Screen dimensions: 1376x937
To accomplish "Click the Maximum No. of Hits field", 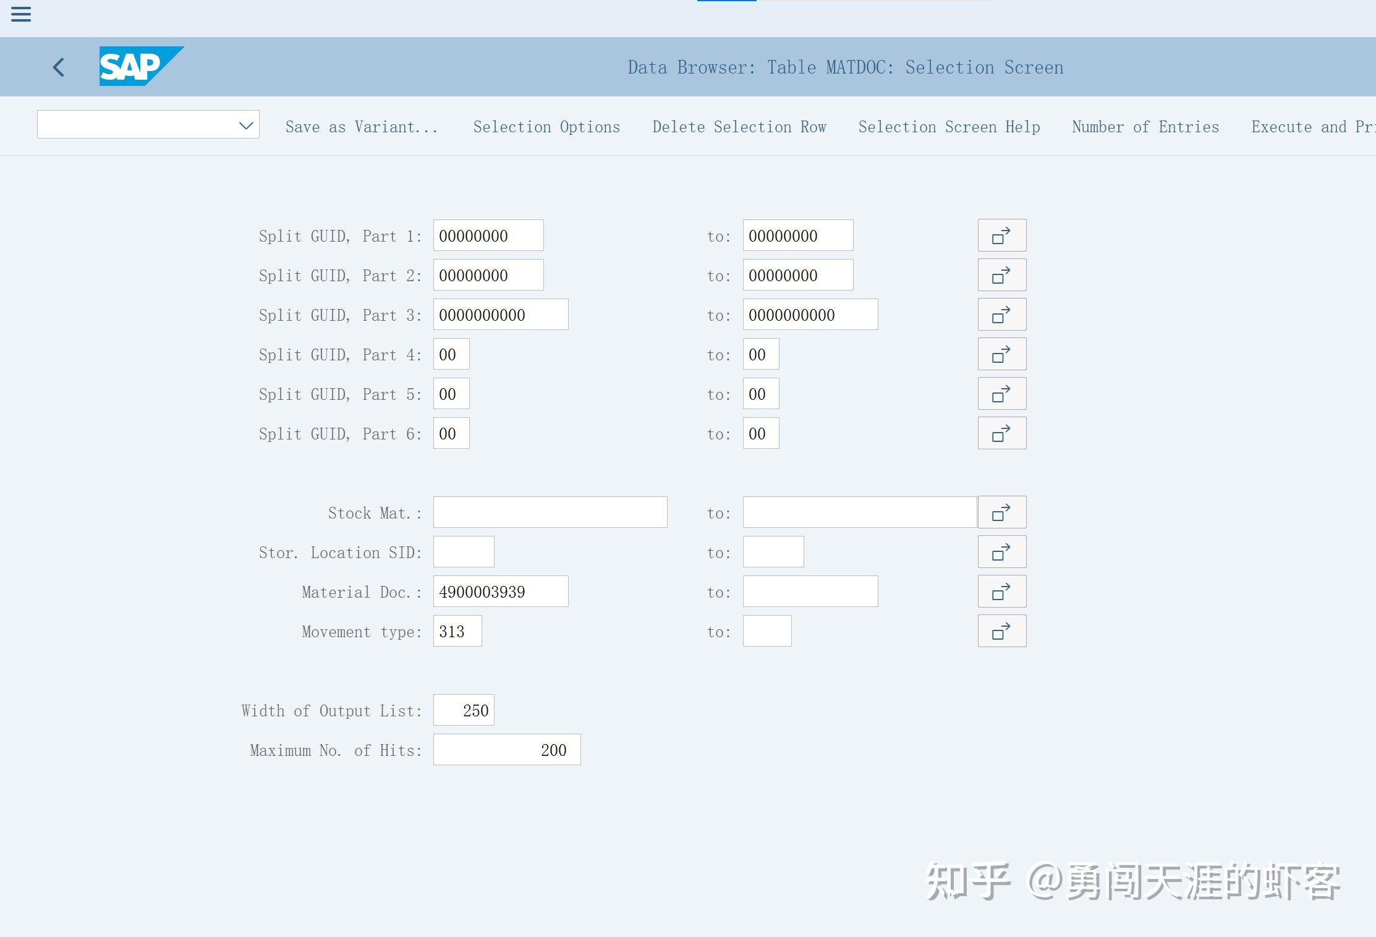I will pos(506,749).
